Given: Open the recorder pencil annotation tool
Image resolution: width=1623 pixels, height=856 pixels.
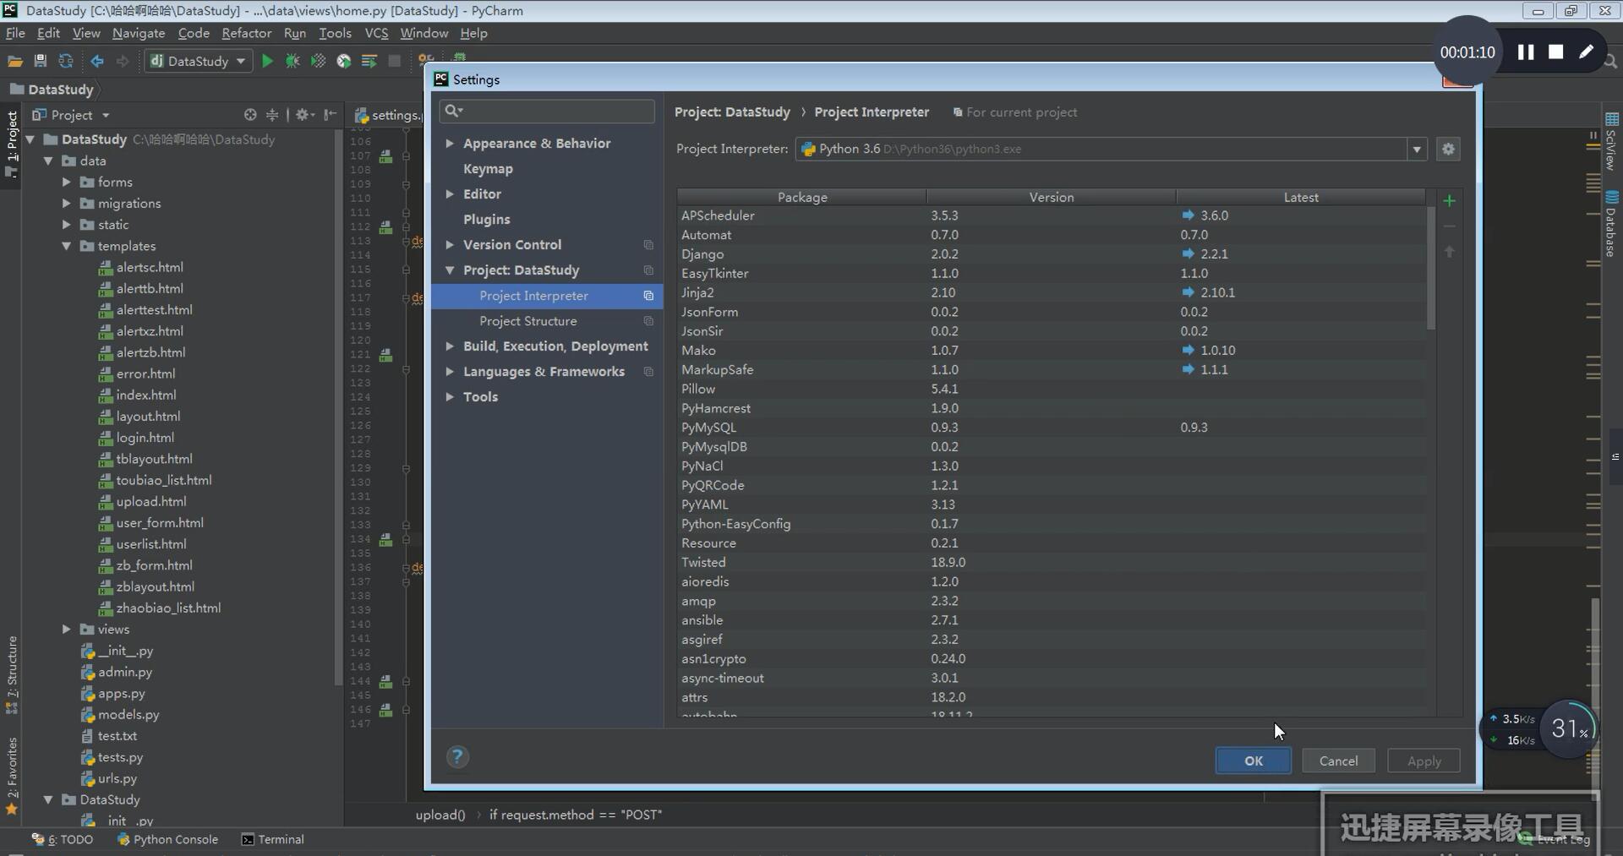Looking at the screenshot, I should tap(1586, 52).
